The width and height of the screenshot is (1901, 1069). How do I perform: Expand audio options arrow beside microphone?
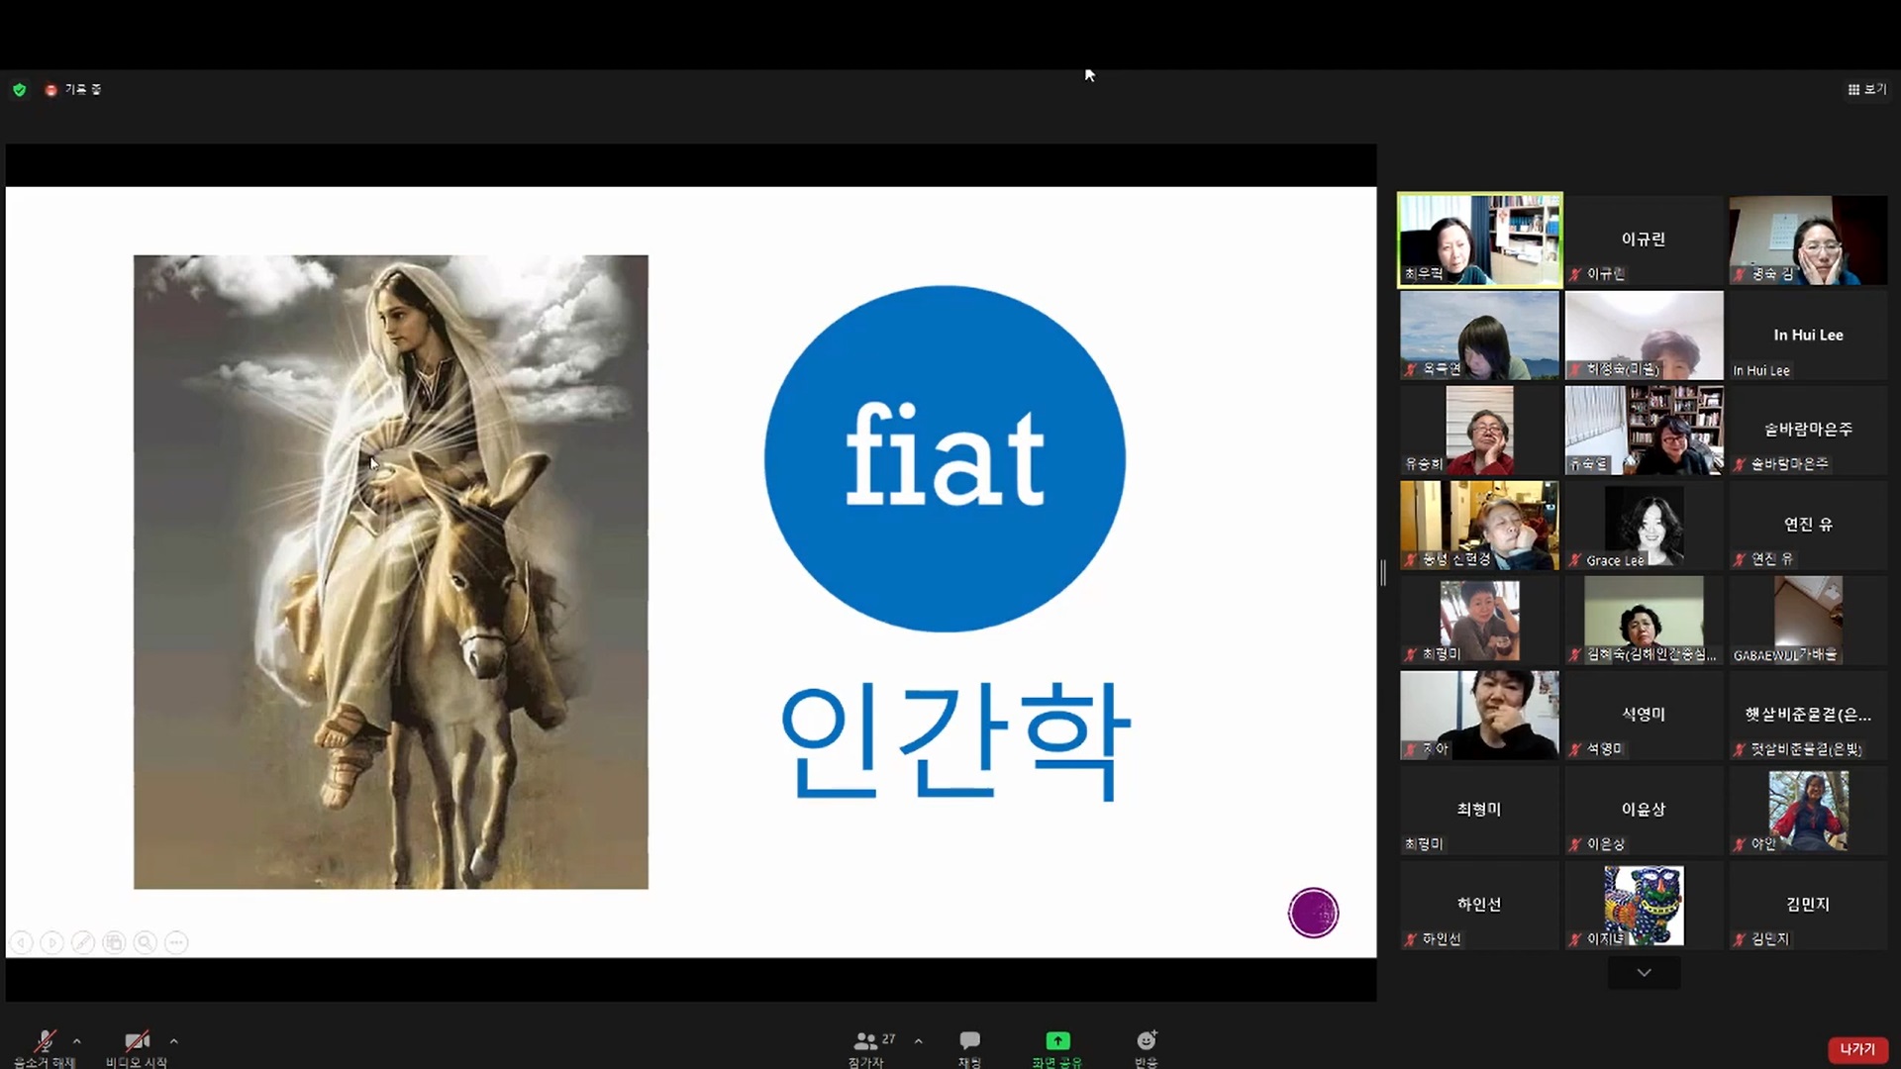click(77, 1041)
